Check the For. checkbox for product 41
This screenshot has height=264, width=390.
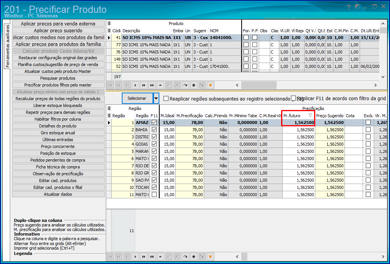[x=246, y=38]
